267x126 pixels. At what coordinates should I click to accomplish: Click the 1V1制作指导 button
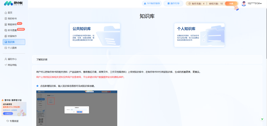pyautogui.click(x=152, y=3)
